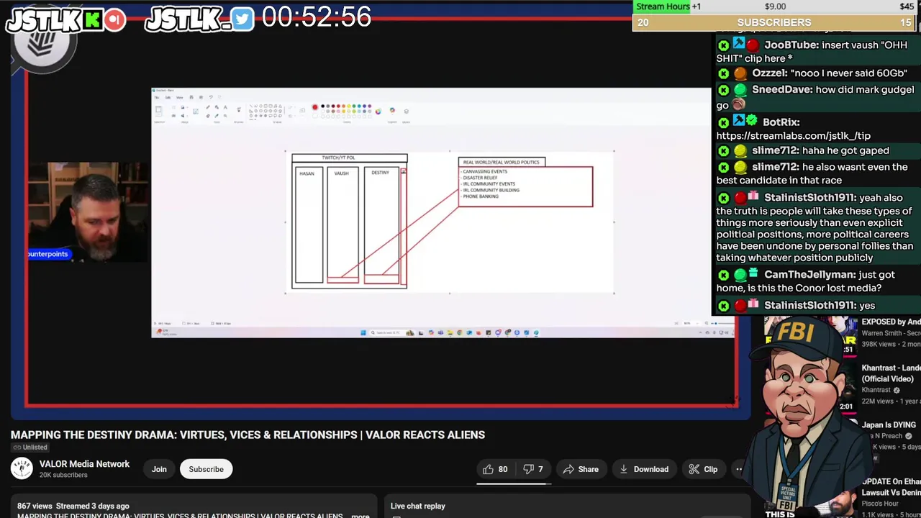The image size is (921, 518).
Task: Select the Eraser tool in Paint
Action: pyautogui.click(x=208, y=116)
